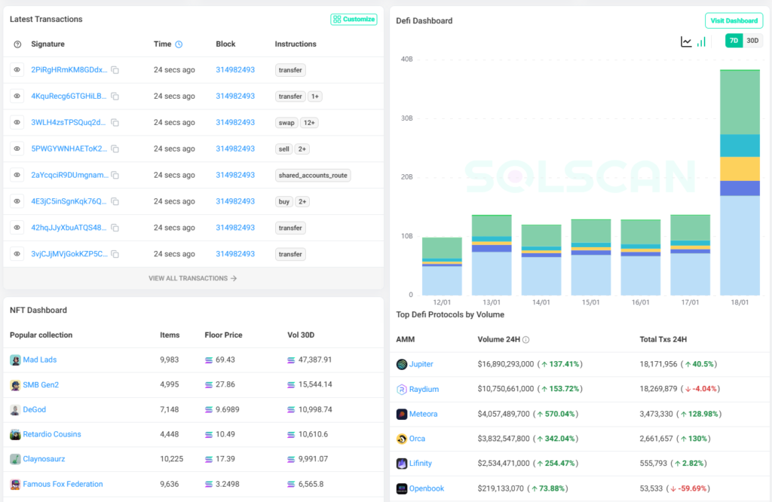Expand the 2+ badge beside sell
Screen dimensions: 772x502
pyautogui.click(x=302, y=149)
